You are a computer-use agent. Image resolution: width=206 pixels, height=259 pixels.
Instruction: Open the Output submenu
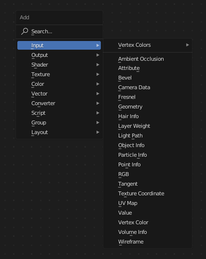[59, 55]
